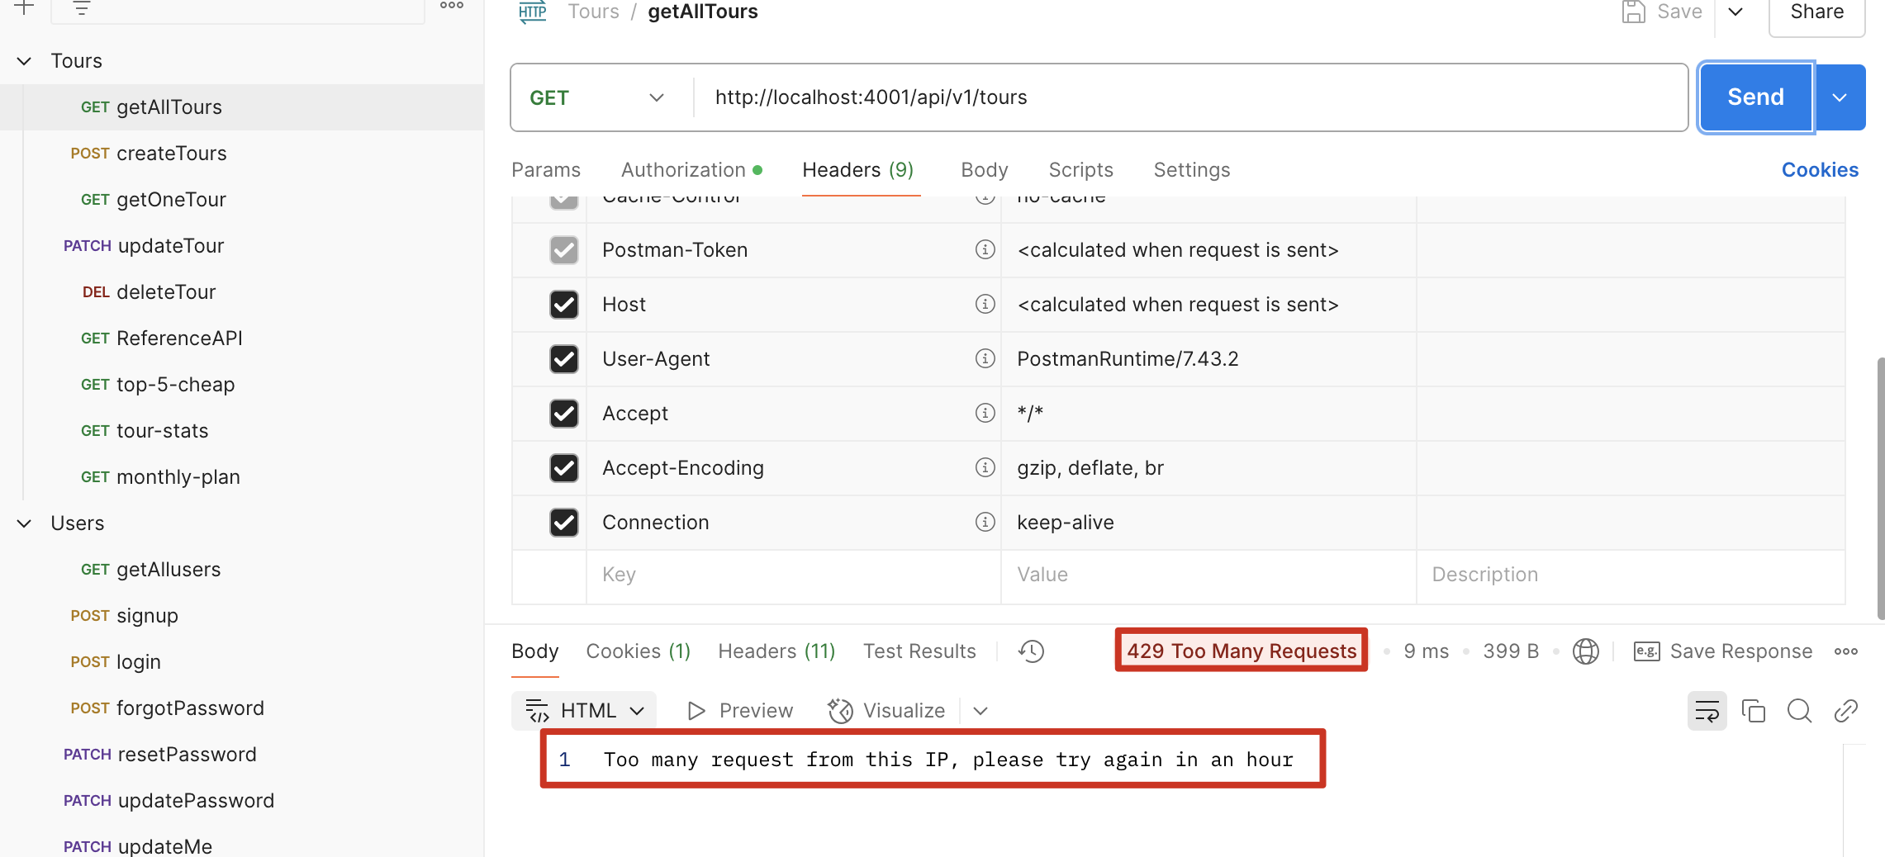Open the HTML format dropdown

pyautogui.click(x=584, y=711)
